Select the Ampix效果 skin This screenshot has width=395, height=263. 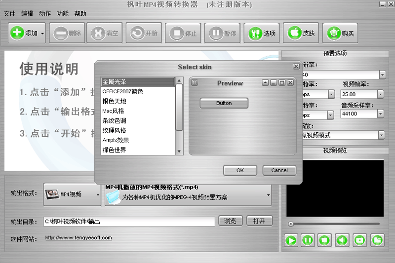tap(138, 140)
